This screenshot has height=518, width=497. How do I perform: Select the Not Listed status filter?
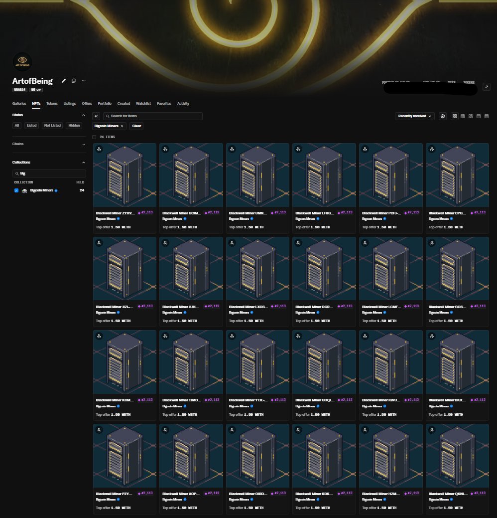coord(52,126)
